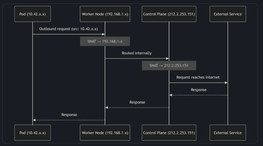Select the top External Service participant box
The height and width of the screenshot is (146, 263).
pos(228,14)
